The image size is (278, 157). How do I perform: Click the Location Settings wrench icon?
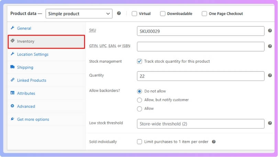click(x=12, y=54)
